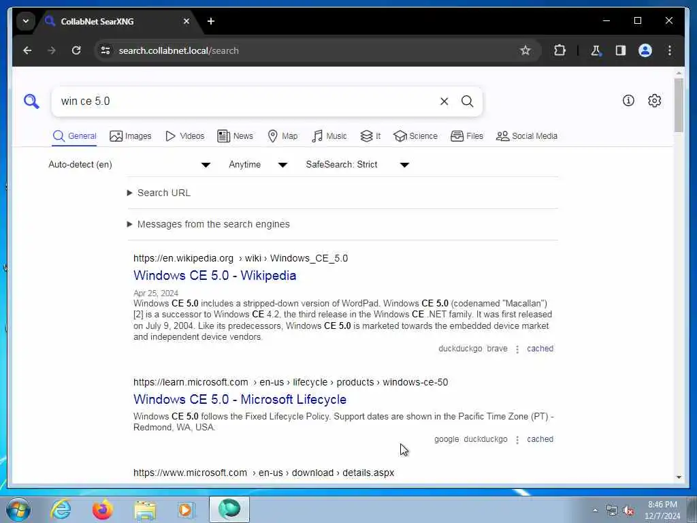This screenshot has height=523, width=697.
Task: Launch Internet Explorer from taskbar
Action: (x=61, y=509)
